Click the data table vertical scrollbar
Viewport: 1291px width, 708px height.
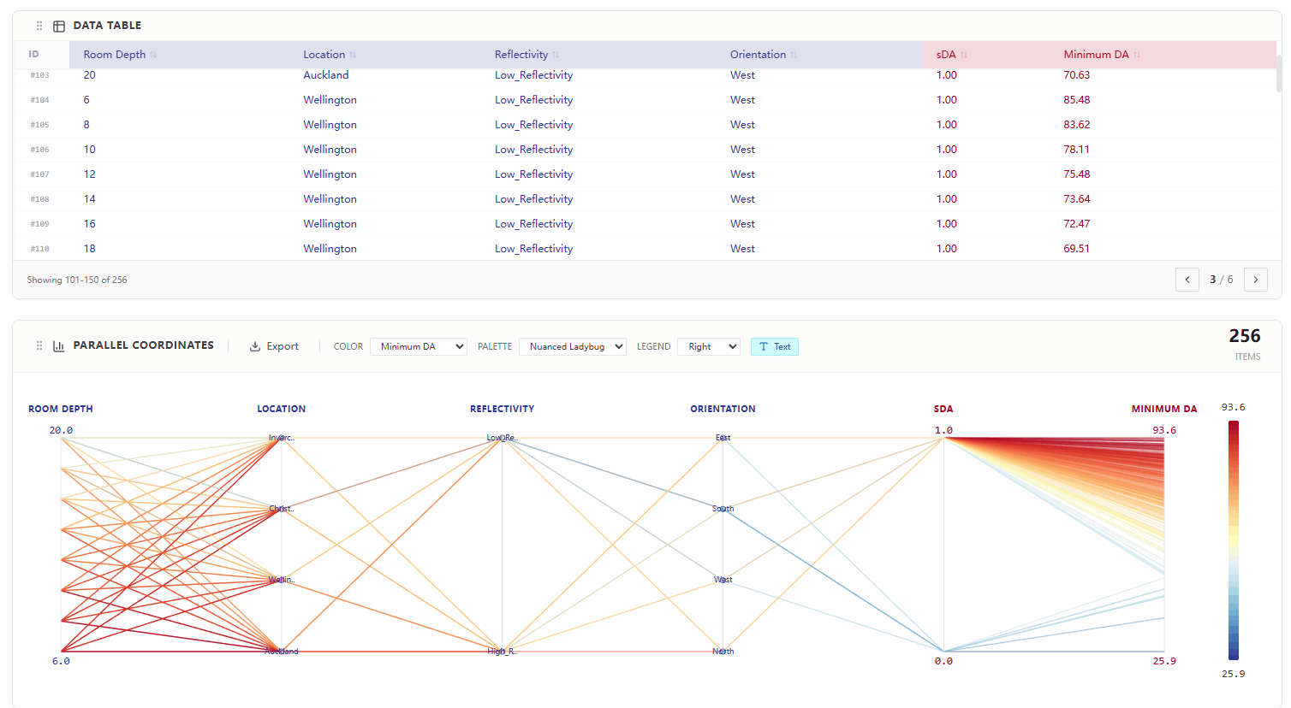(1279, 74)
